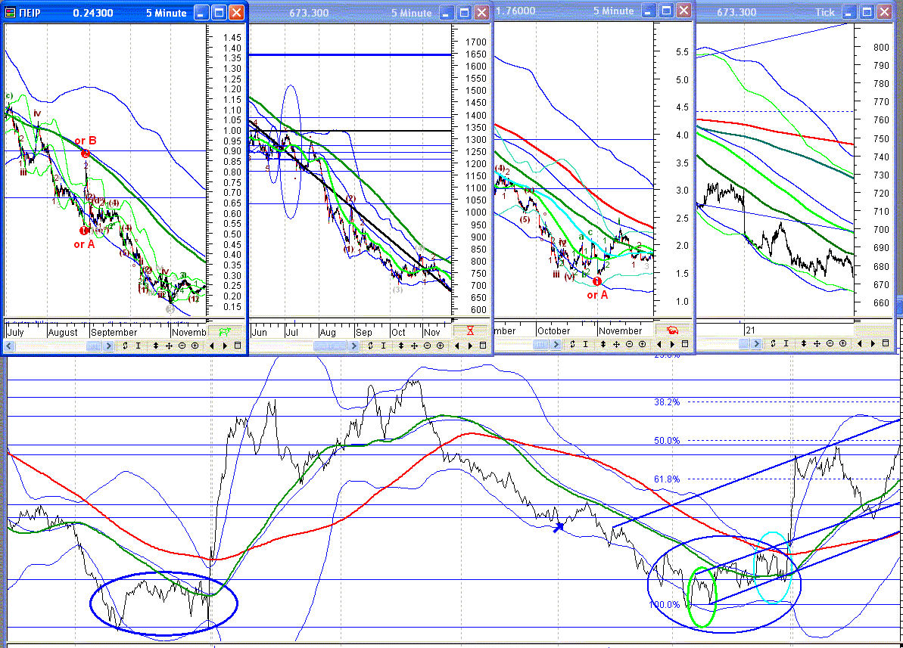Image resolution: width=903 pixels, height=648 pixels.
Task: Step the ΠΕΙΡ chart back with the left triangle
Action: pos(211,346)
